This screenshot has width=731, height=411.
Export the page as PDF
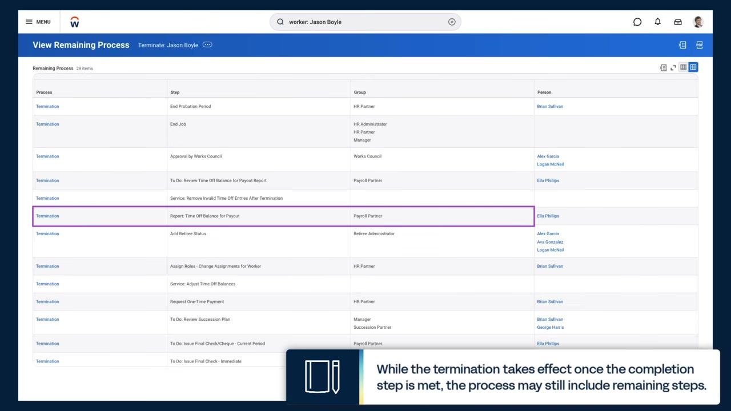(x=699, y=45)
